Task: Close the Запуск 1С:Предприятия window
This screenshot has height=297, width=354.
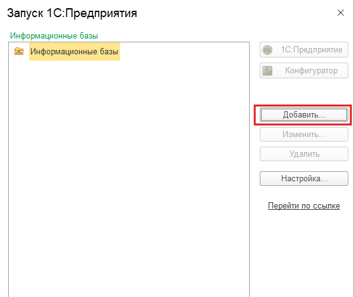Action: click(x=341, y=13)
